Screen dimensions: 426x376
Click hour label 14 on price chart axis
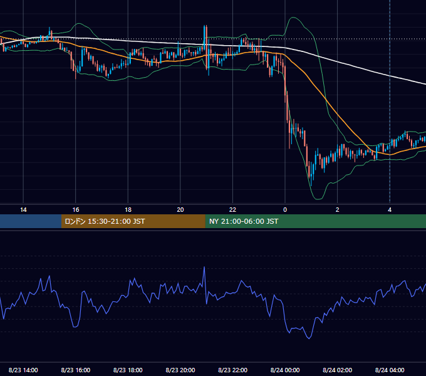tap(23, 210)
